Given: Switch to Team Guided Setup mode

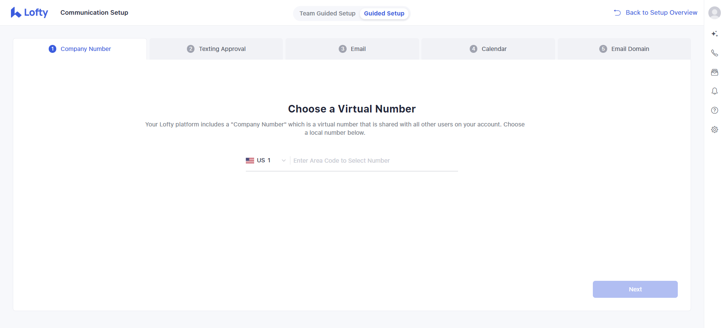Looking at the screenshot, I should (x=327, y=14).
